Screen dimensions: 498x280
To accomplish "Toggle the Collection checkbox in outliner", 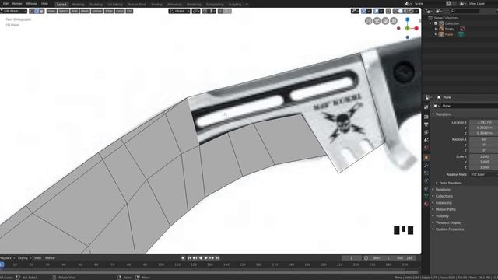I will [436, 23].
